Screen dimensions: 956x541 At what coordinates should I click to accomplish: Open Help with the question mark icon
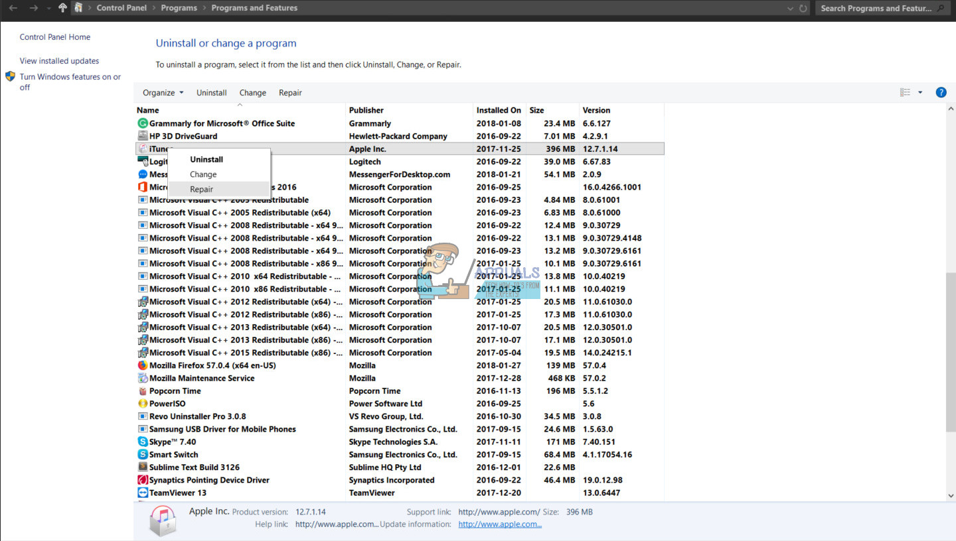(x=941, y=92)
